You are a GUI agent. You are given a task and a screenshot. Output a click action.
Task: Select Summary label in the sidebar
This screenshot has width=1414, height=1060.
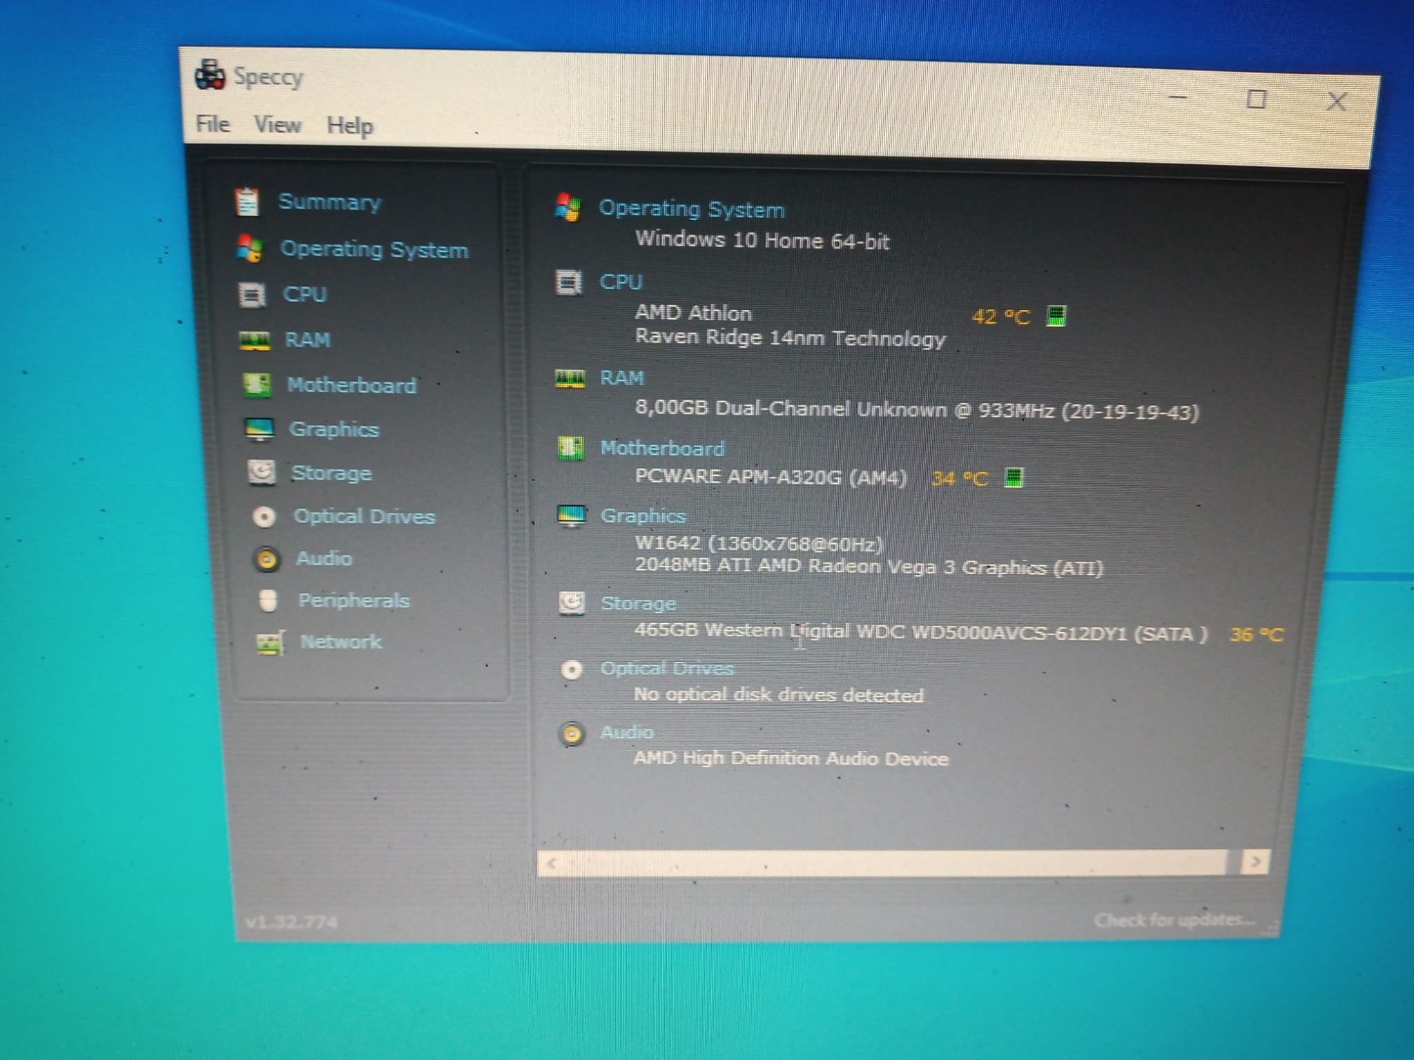tap(329, 202)
